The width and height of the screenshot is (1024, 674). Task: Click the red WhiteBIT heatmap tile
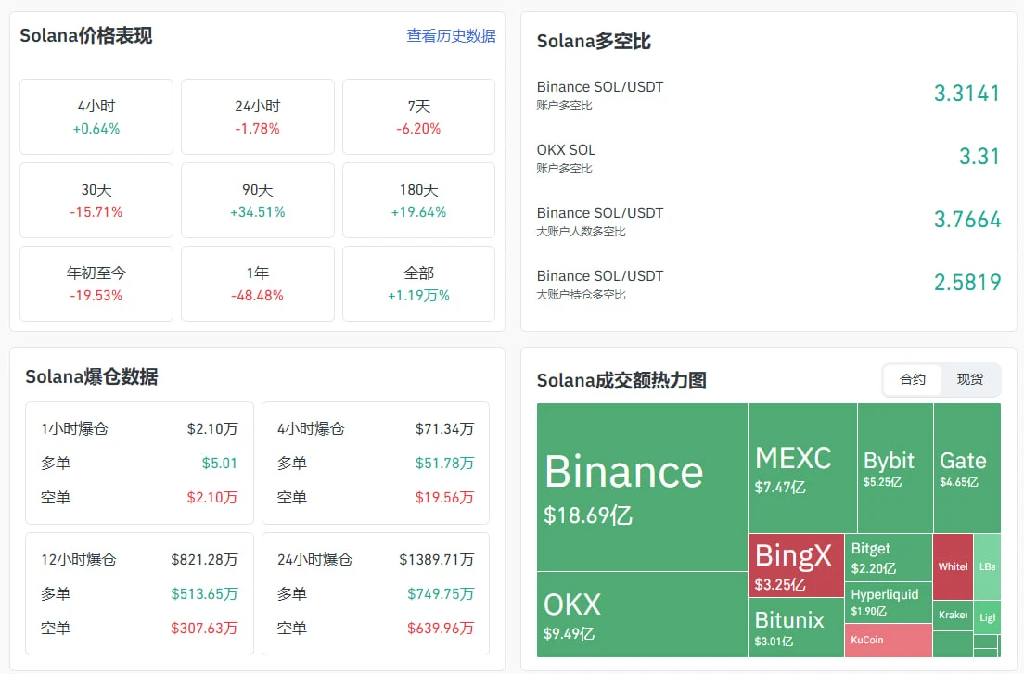[953, 567]
